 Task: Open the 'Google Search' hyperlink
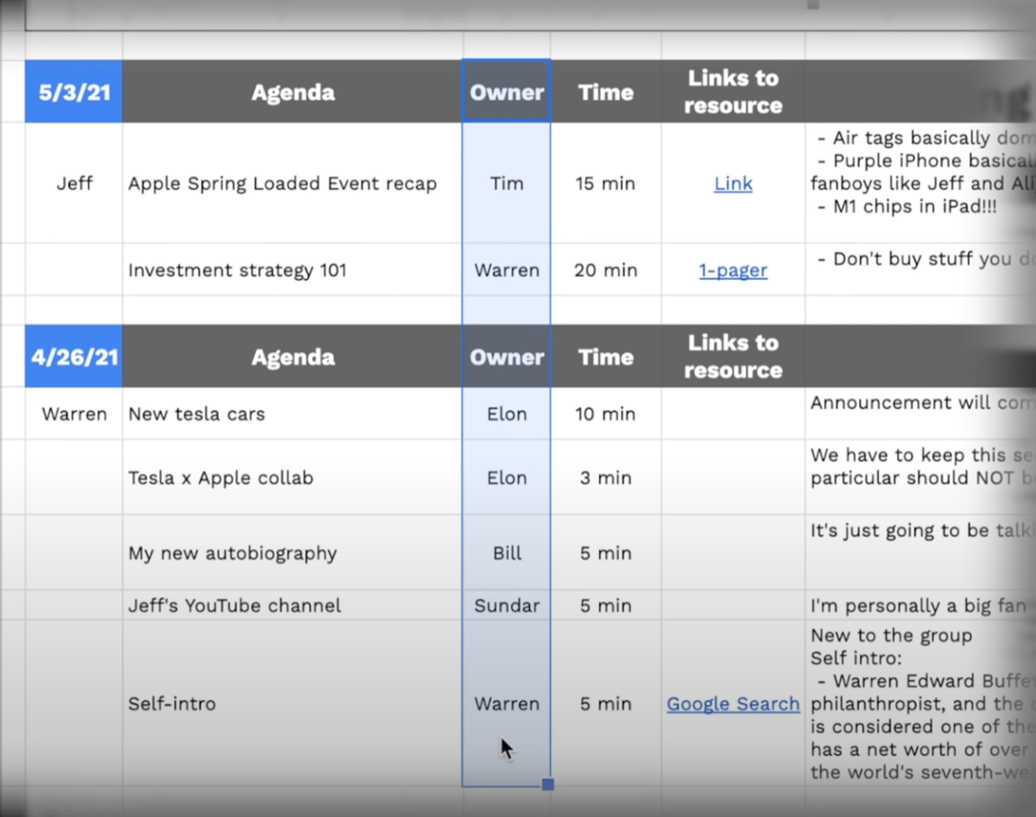(733, 703)
